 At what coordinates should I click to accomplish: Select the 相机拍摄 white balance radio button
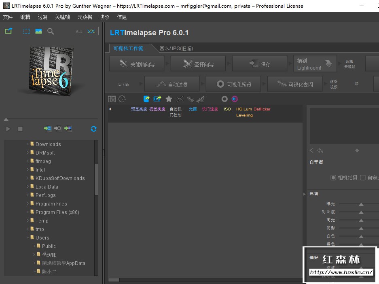click(x=333, y=178)
